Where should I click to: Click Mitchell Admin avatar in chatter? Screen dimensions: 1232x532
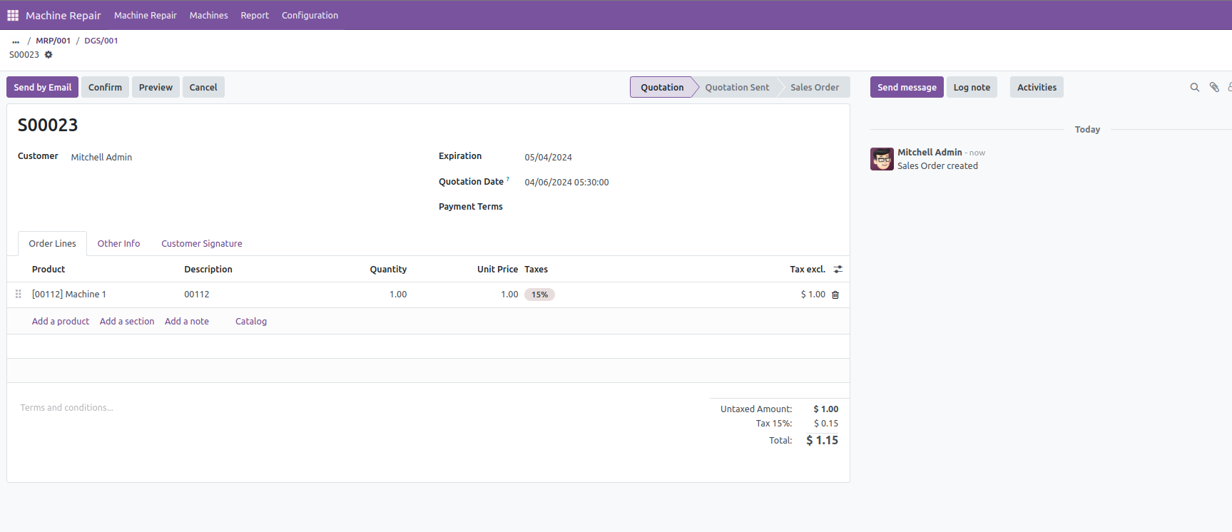coord(882,159)
